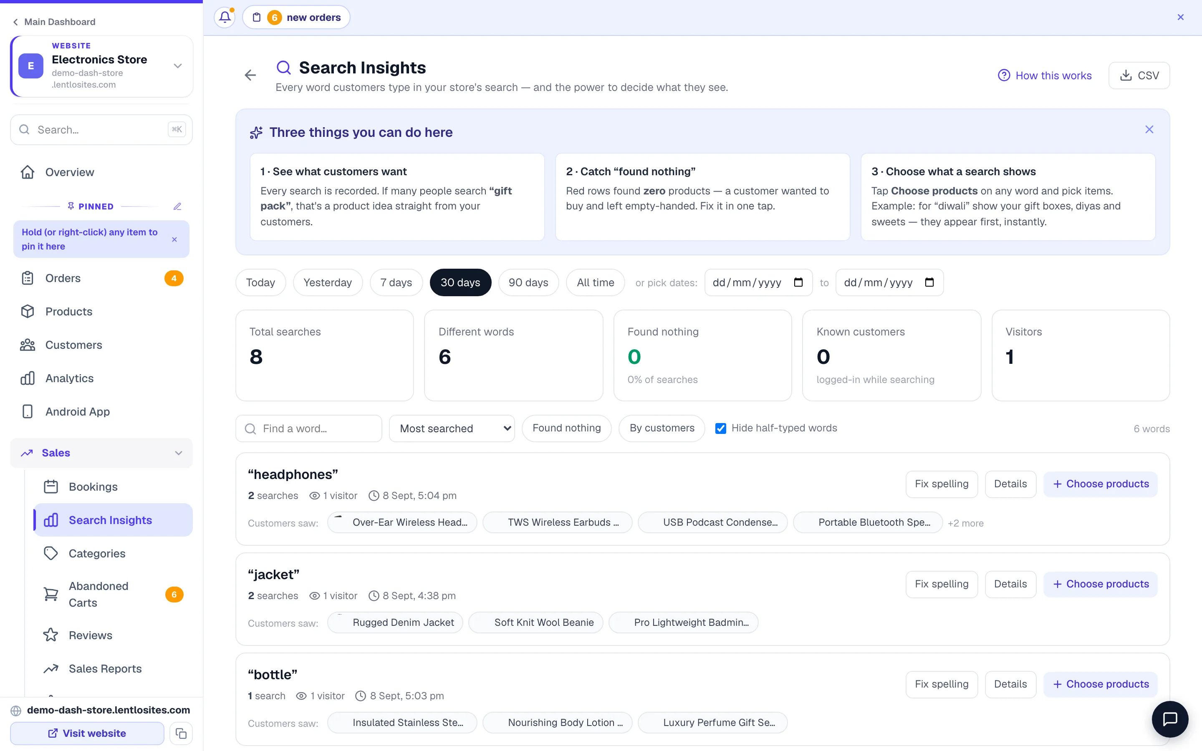The width and height of the screenshot is (1202, 751).
Task: Click the sidebar Search box
Action: [101, 130]
